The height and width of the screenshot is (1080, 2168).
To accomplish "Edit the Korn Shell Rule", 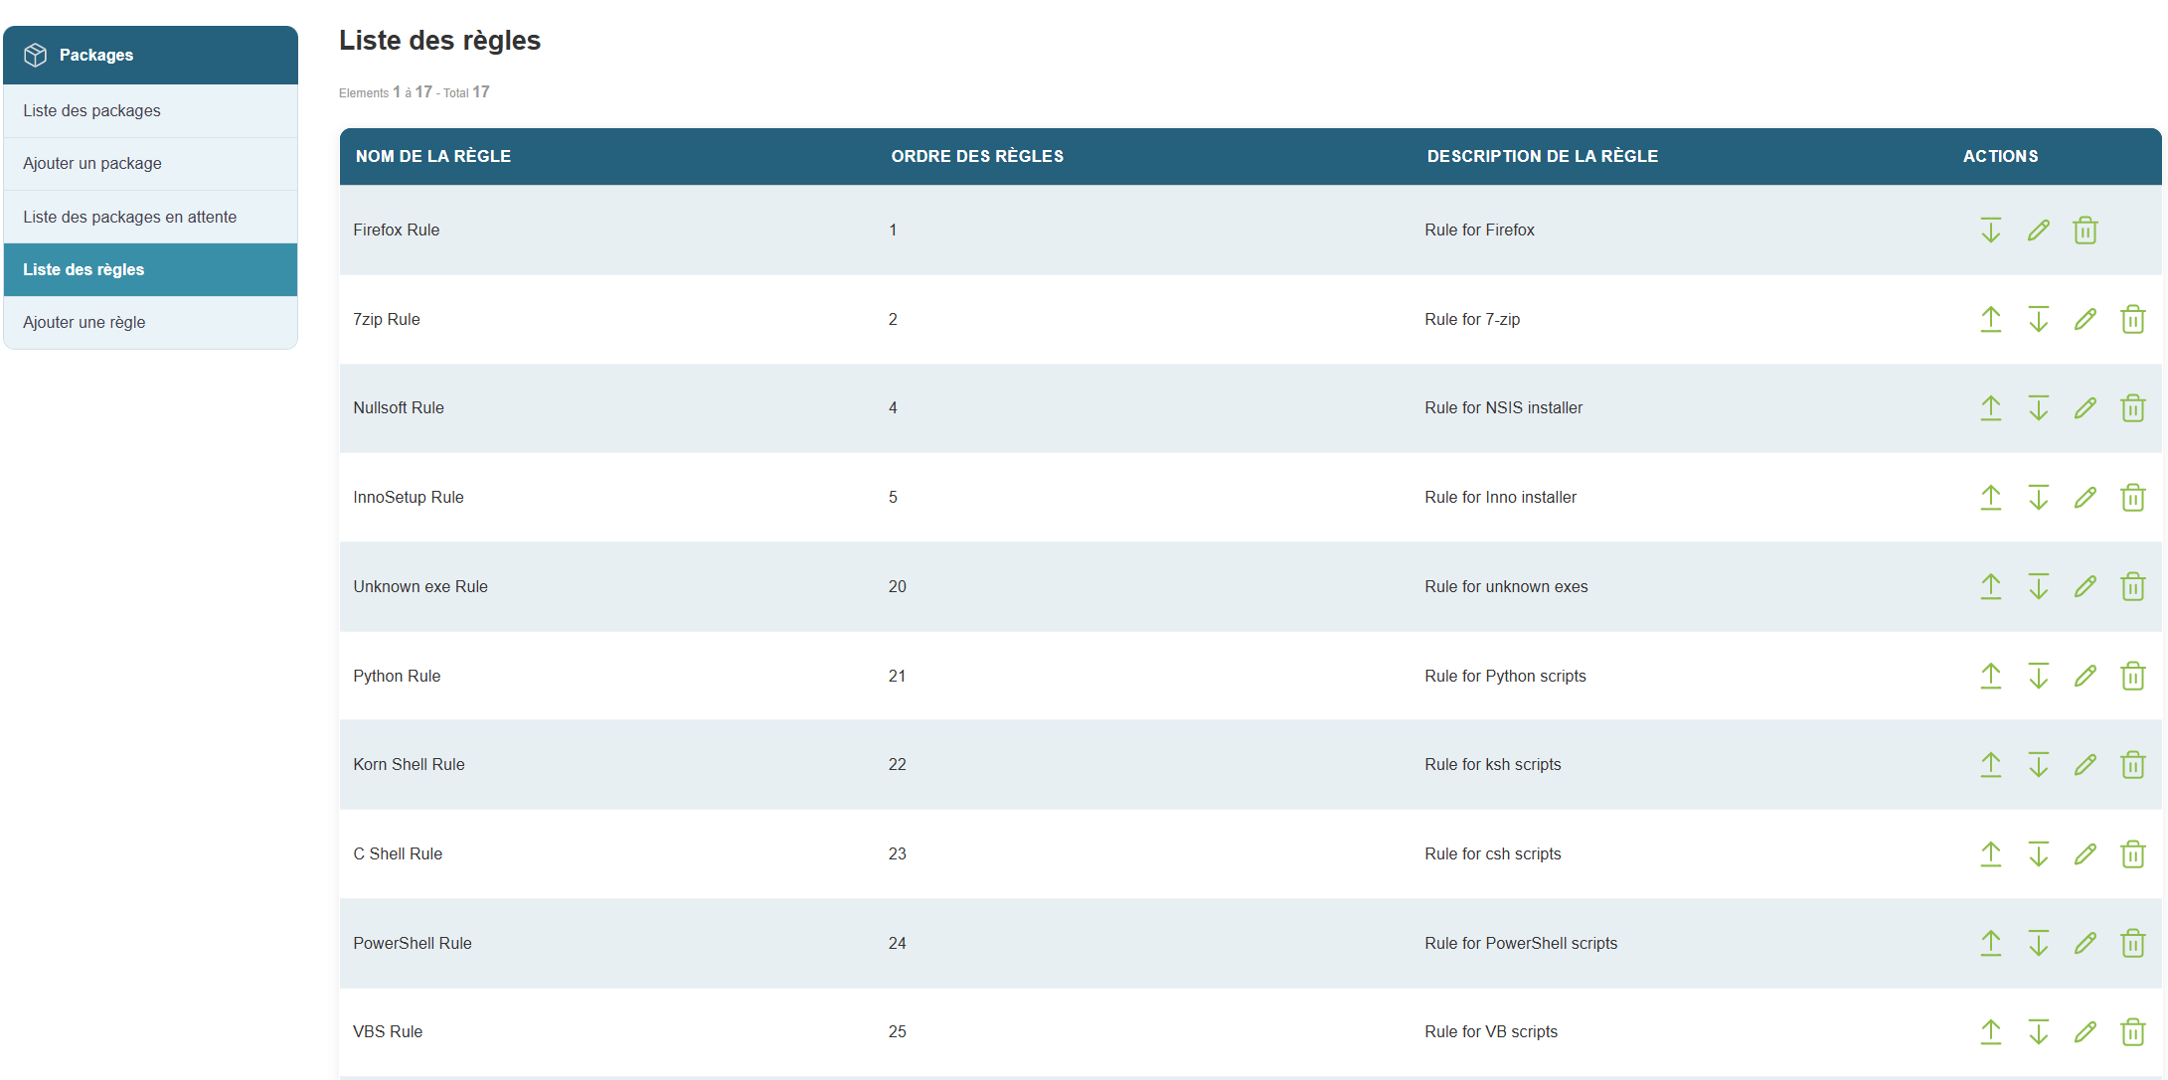I will [x=2085, y=764].
